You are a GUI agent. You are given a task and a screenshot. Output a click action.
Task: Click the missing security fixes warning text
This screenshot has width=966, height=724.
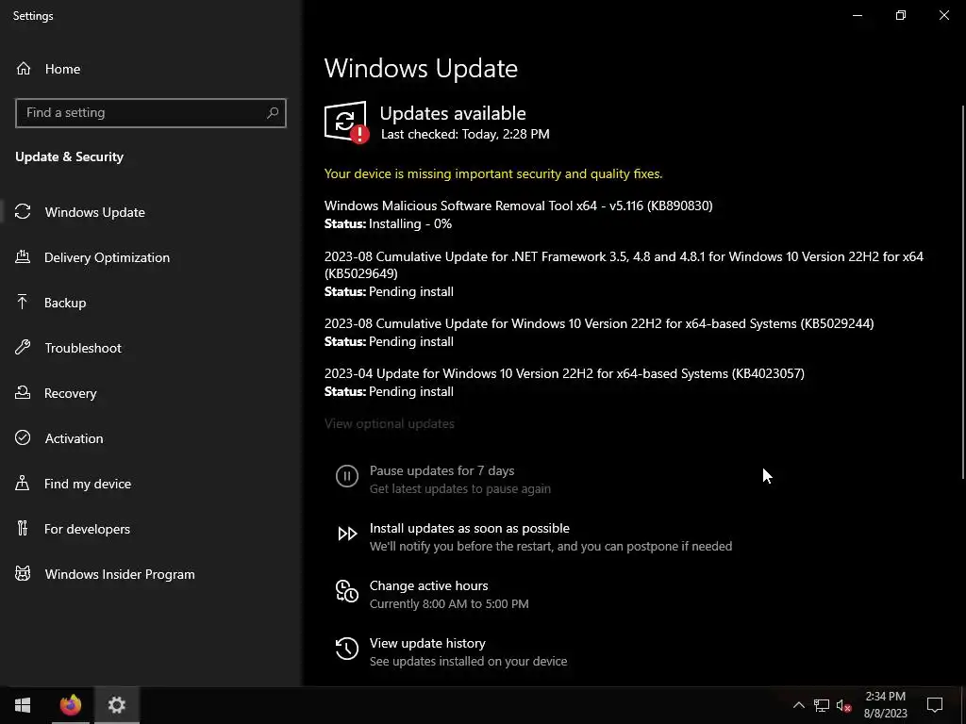pyautogui.click(x=493, y=173)
